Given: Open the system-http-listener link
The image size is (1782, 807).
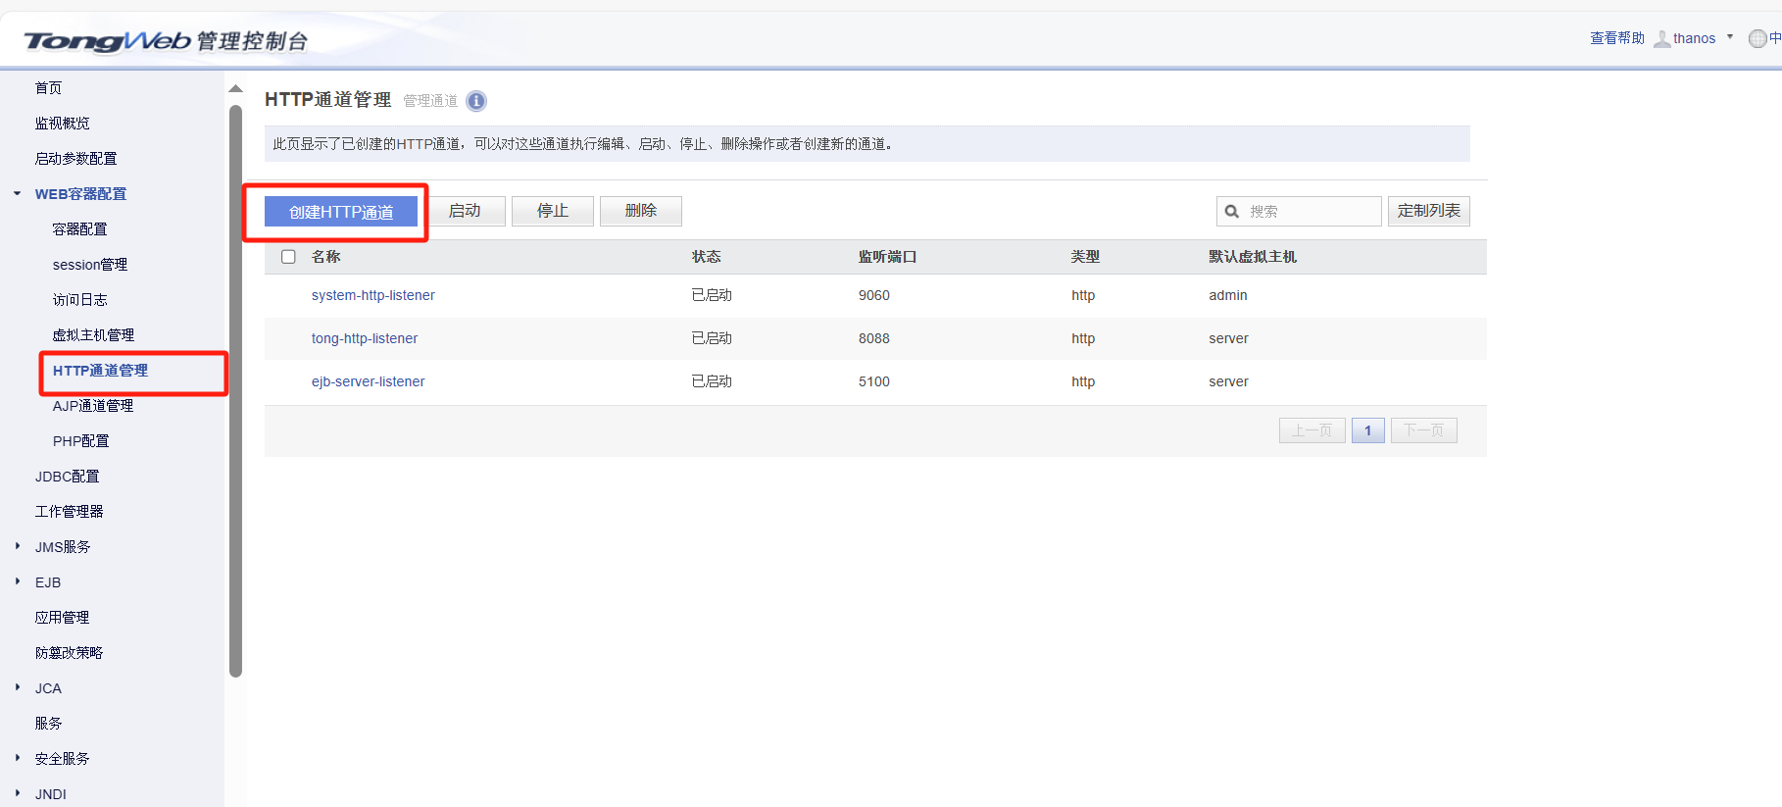Looking at the screenshot, I should point(373,295).
